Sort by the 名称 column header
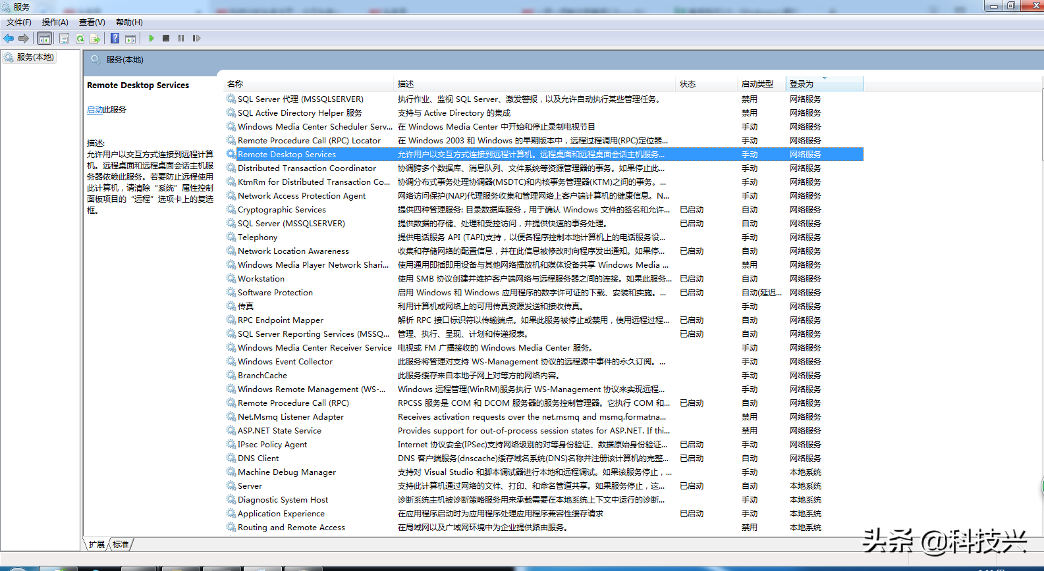The image size is (1044, 571). [308, 84]
